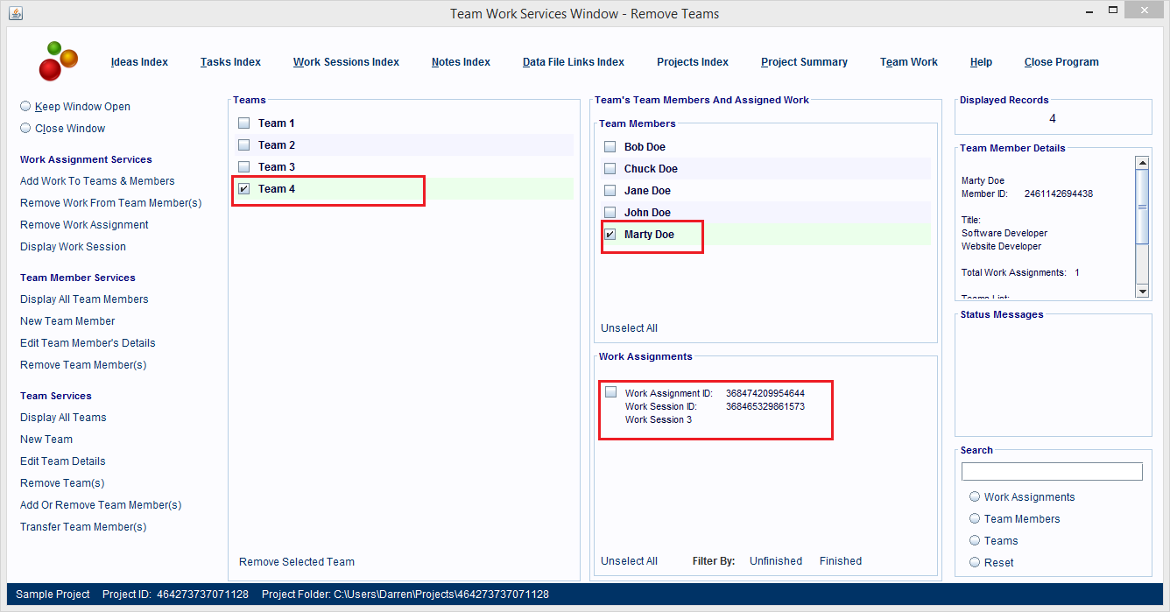The width and height of the screenshot is (1170, 612).
Task: Click Display All Team Members link
Action: tap(84, 299)
